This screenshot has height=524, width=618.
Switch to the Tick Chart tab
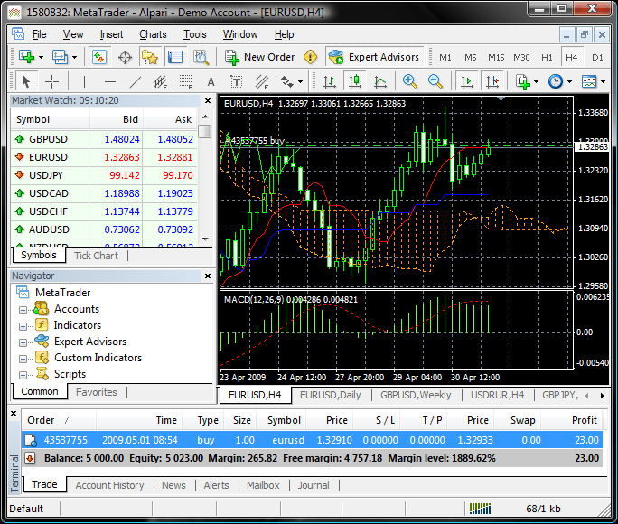(96, 256)
